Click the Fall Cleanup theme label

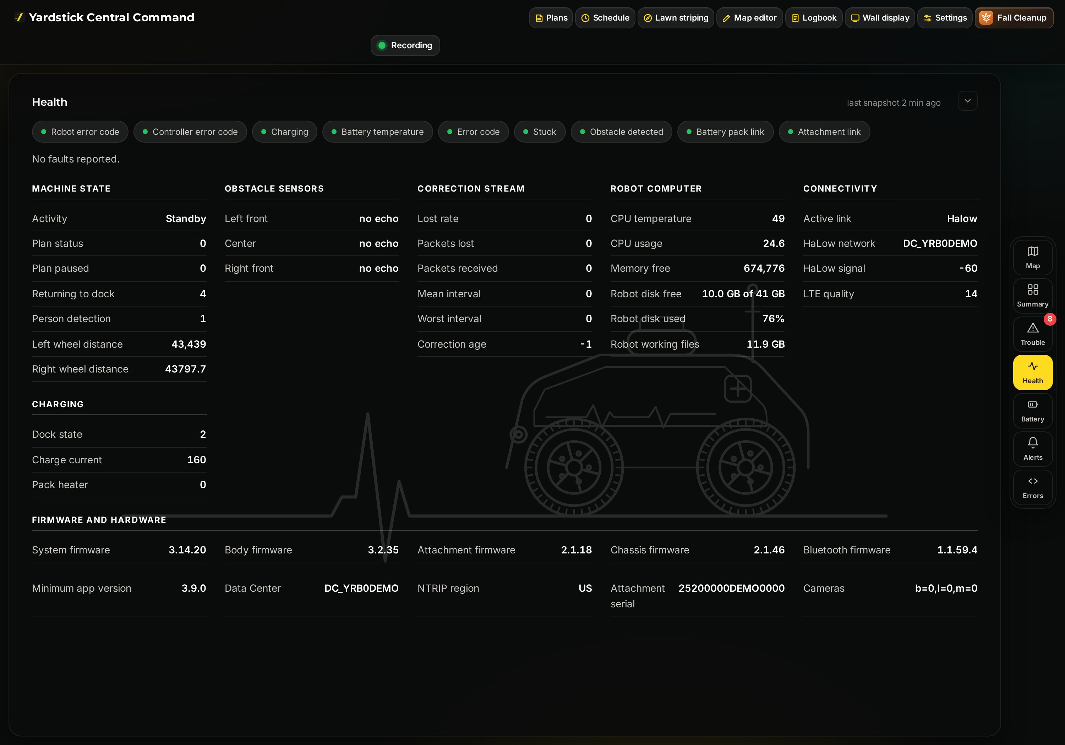[x=1021, y=18]
